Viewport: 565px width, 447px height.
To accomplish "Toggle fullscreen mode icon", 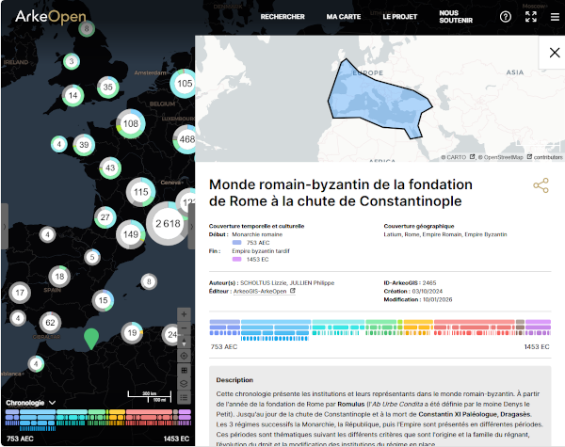I will (x=531, y=17).
